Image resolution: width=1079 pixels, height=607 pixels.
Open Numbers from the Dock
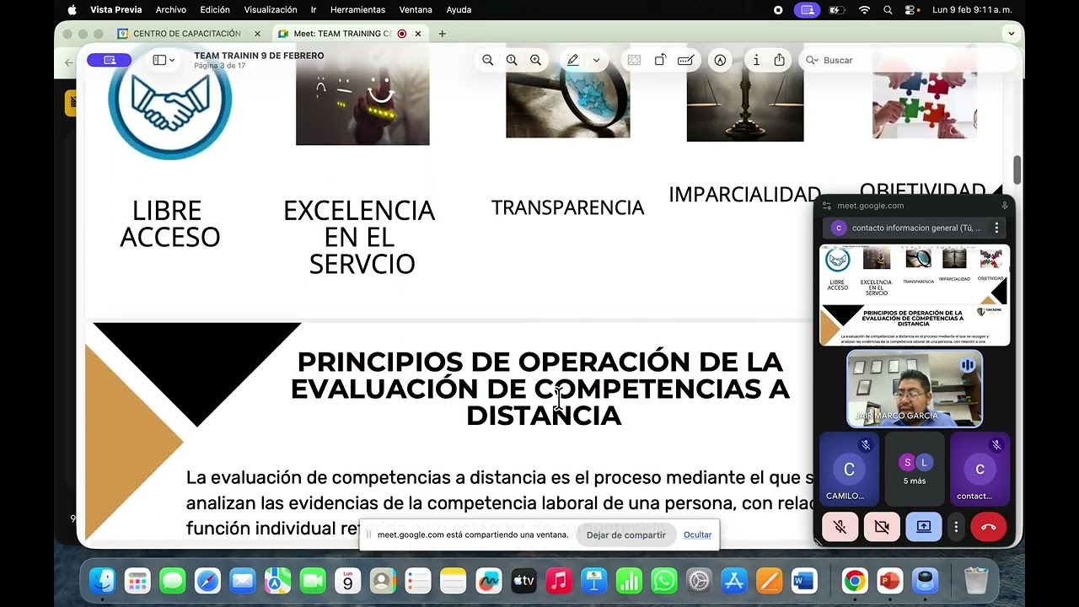(629, 581)
